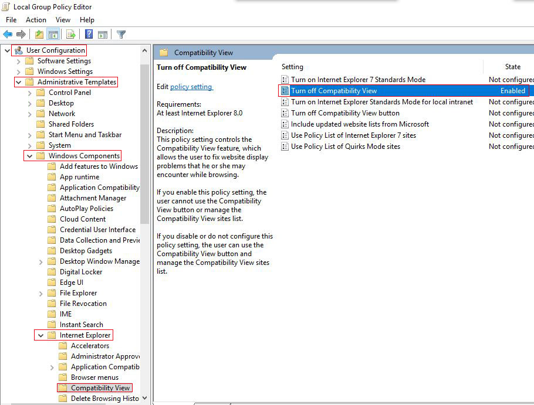Viewport: 534px width, 405px height.
Task: Click the Back arrow toolbar icon
Action: (x=8, y=34)
